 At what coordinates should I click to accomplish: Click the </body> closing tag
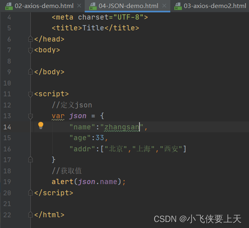pyautogui.click(x=49, y=72)
